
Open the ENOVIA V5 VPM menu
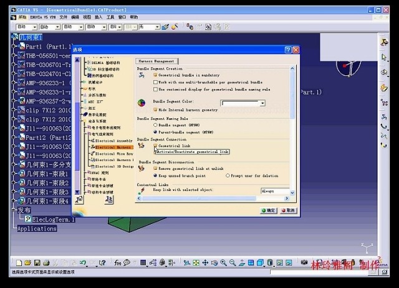[x=43, y=17]
